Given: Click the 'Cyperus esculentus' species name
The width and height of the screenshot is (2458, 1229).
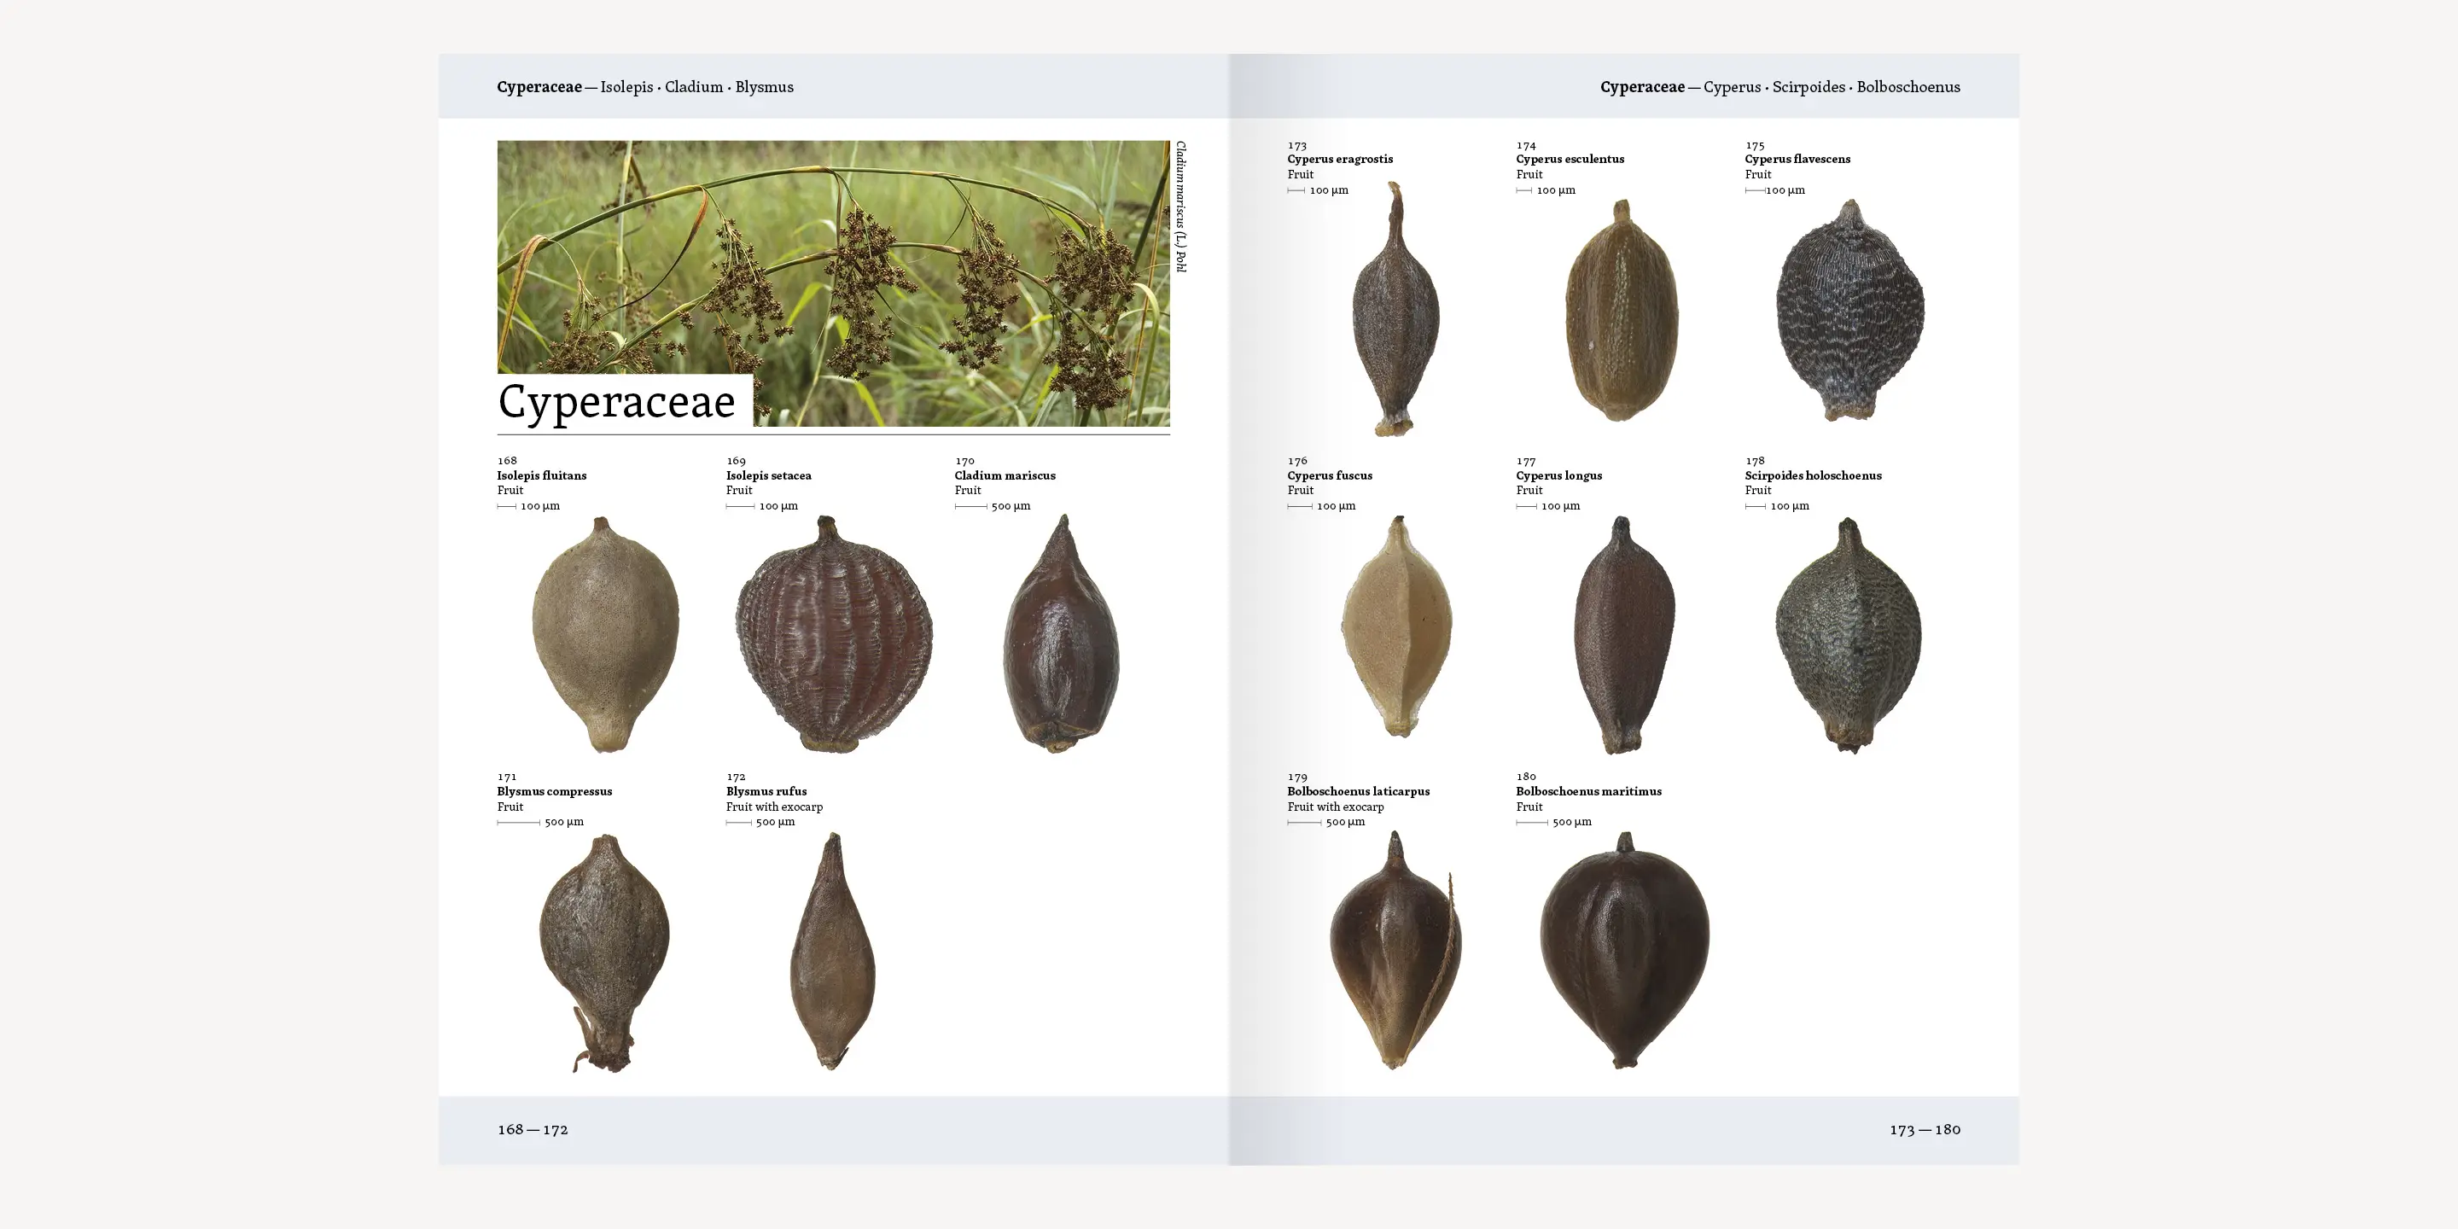Looking at the screenshot, I should [1570, 160].
